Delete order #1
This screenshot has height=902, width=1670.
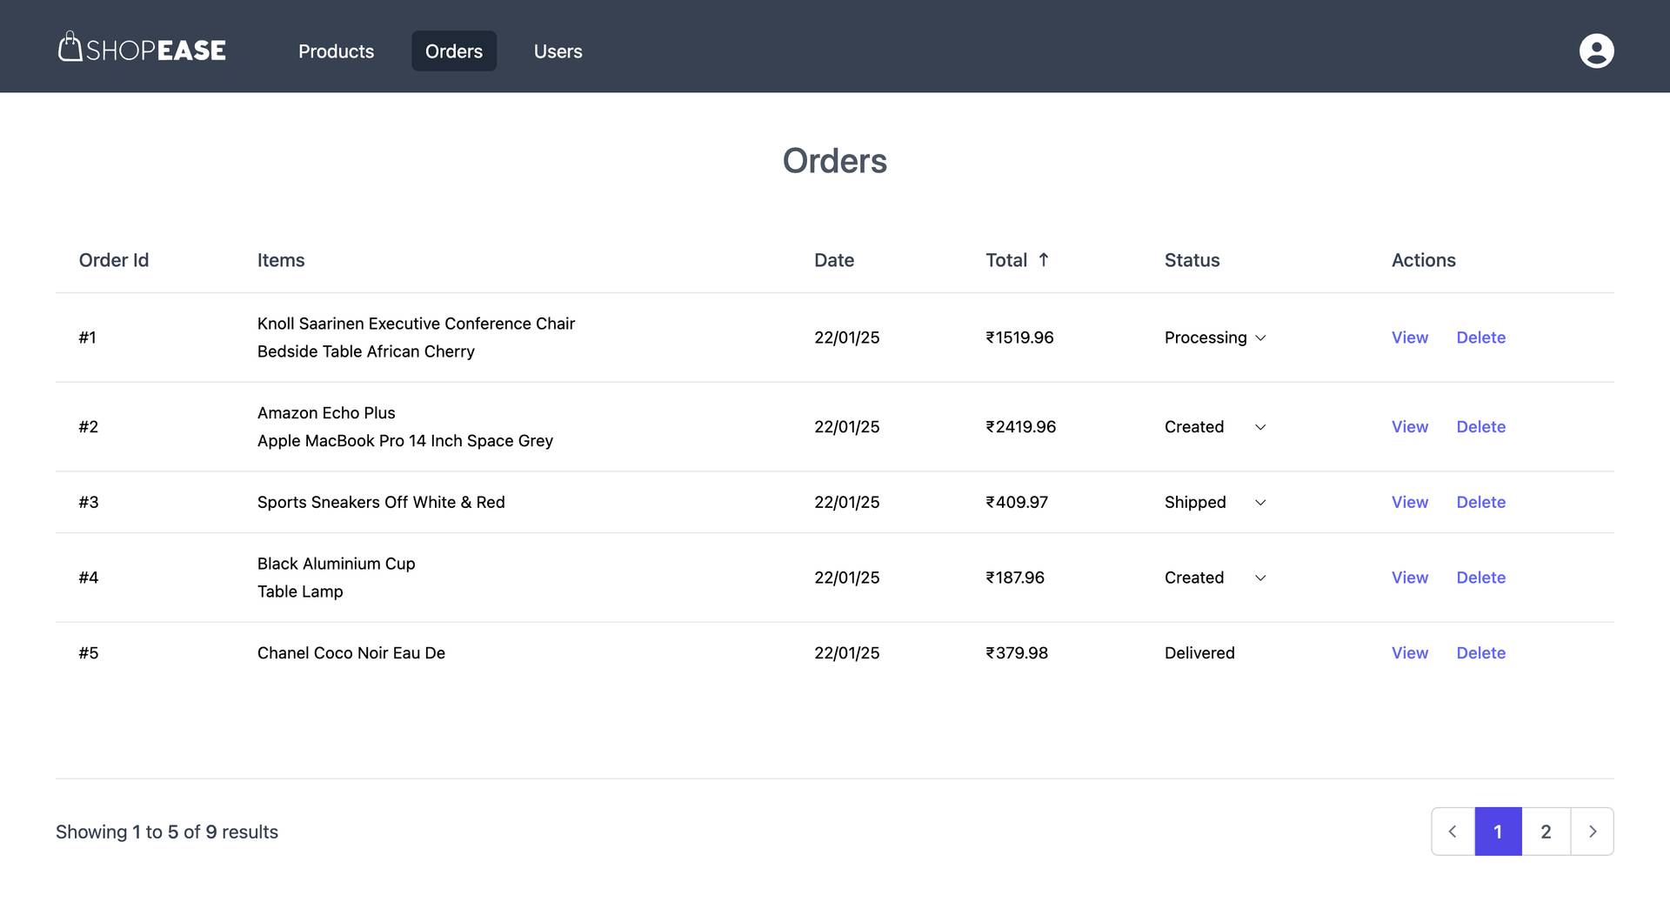pyautogui.click(x=1480, y=337)
